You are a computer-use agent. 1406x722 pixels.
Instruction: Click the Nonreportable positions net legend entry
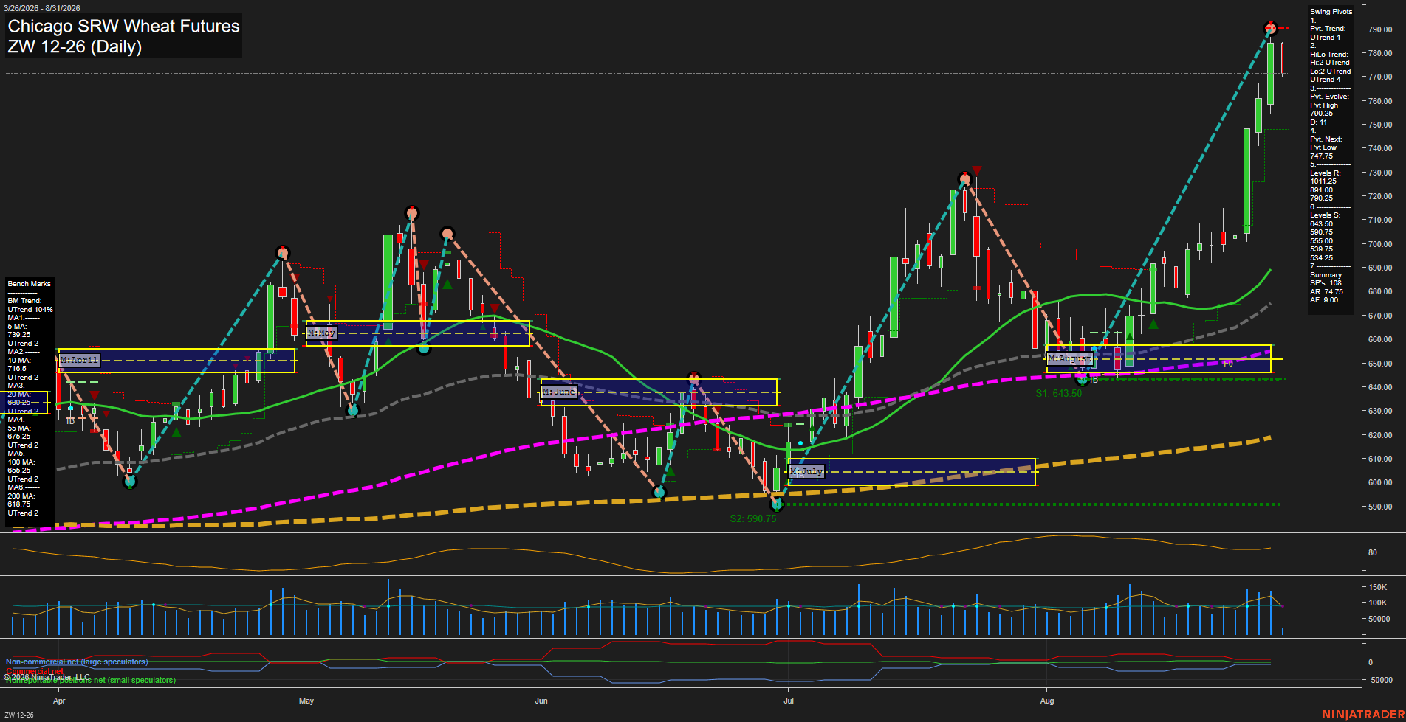91,681
